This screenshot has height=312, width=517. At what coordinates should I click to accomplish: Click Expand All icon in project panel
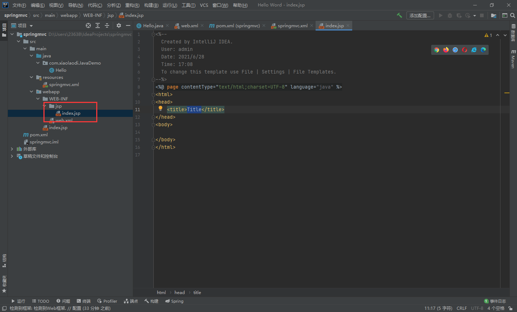[x=98, y=25]
